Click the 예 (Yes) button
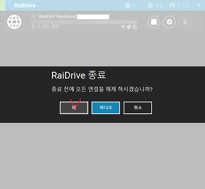 [x=74, y=108]
